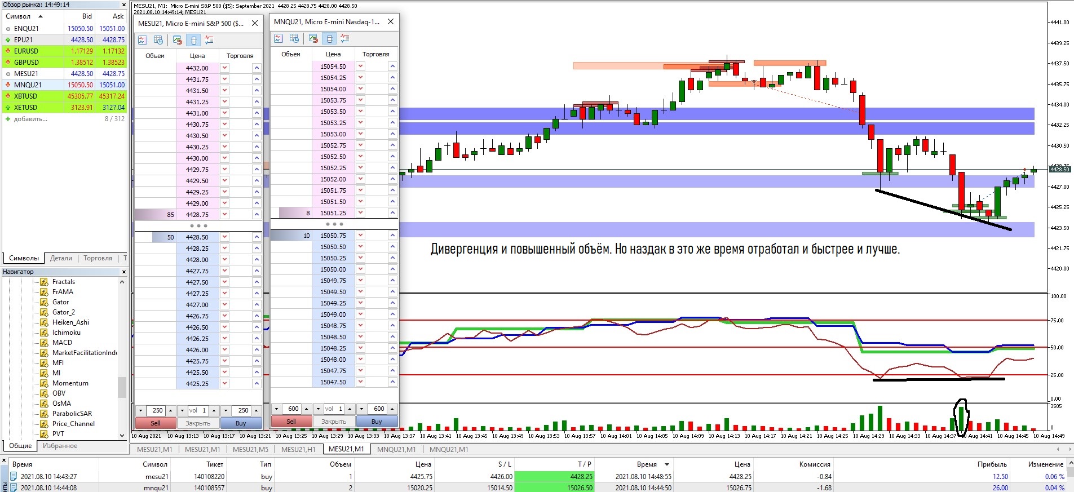
Task: Click добавить... to add a symbol
Action: pos(30,119)
